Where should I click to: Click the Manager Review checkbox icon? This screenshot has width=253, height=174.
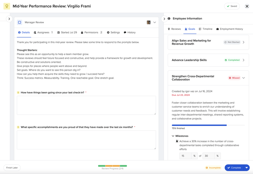pyautogui.click(x=20, y=22)
